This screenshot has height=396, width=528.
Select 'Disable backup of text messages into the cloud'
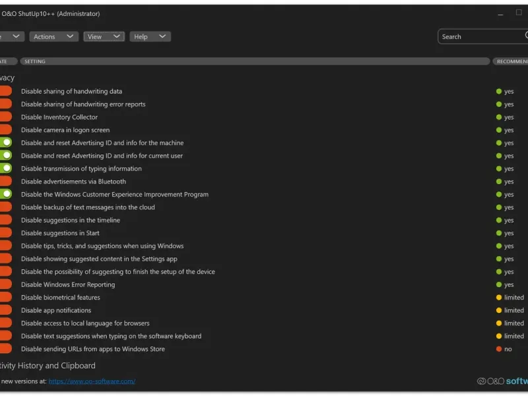click(x=88, y=207)
